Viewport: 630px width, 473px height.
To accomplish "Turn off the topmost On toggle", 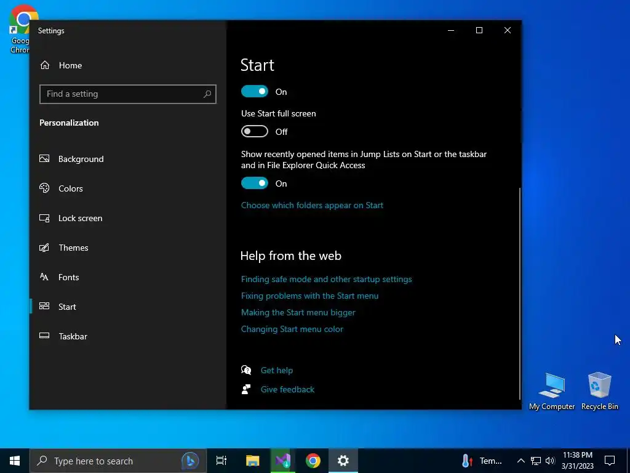I will click(x=254, y=91).
